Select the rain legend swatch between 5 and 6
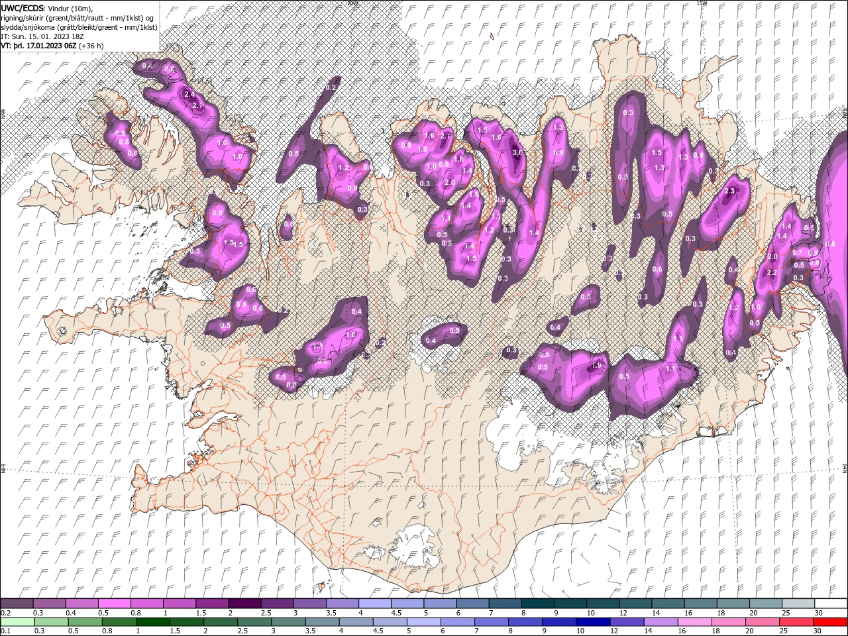Viewport: 848px width, 636px height. (x=423, y=622)
